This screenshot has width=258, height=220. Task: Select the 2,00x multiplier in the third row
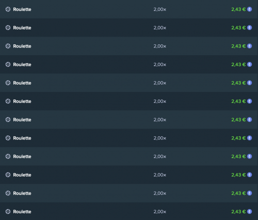(x=160, y=46)
